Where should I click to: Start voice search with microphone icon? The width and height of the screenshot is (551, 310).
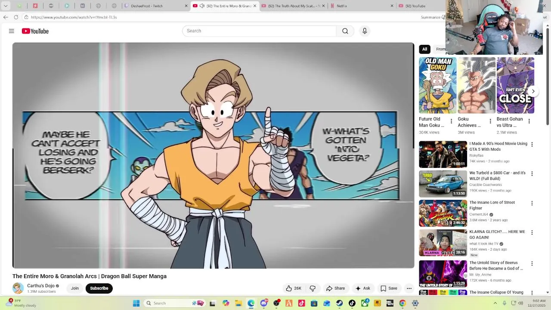[x=365, y=31]
